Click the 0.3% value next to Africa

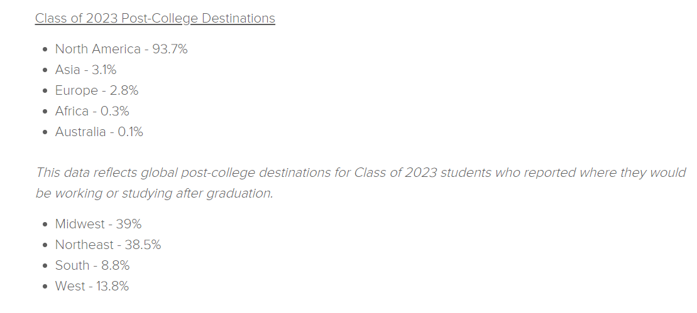(114, 111)
